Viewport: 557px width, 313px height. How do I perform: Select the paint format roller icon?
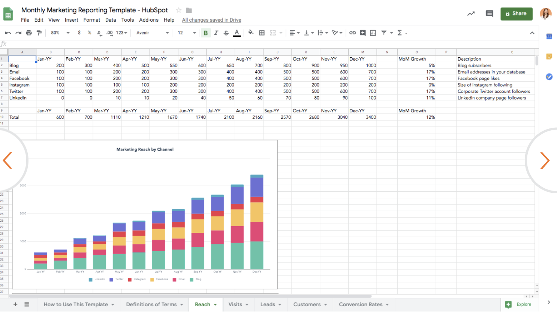[39, 33]
